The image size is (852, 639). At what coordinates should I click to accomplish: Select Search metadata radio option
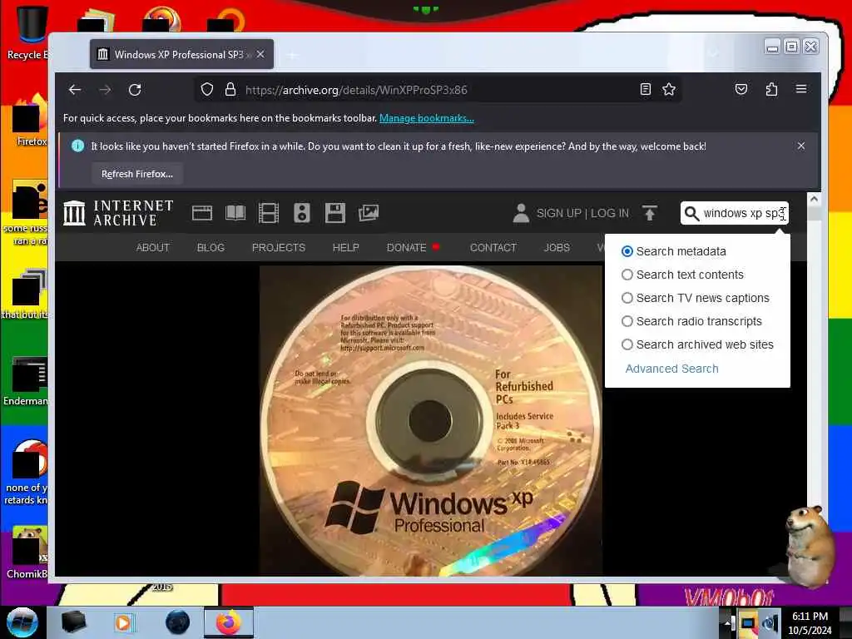[x=627, y=251]
